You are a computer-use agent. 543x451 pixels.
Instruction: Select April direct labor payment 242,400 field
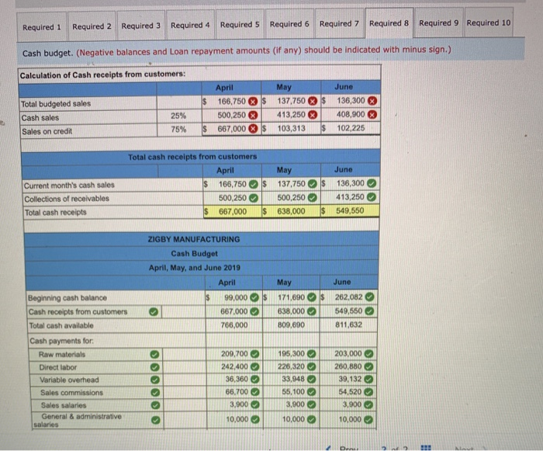click(x=234, y=366)
